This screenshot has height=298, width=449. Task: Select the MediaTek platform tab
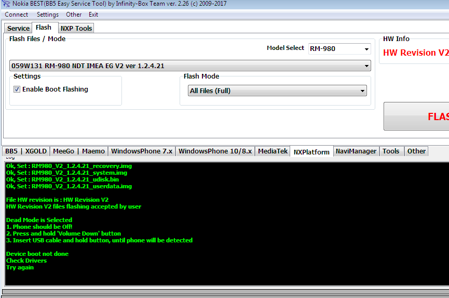click(x=273, y=151)
